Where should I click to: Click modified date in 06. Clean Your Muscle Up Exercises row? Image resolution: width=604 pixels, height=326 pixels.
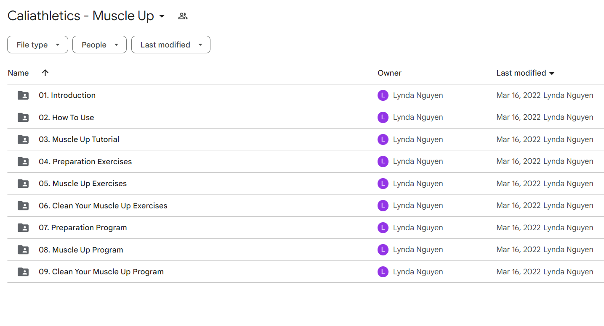coord(519,205)
